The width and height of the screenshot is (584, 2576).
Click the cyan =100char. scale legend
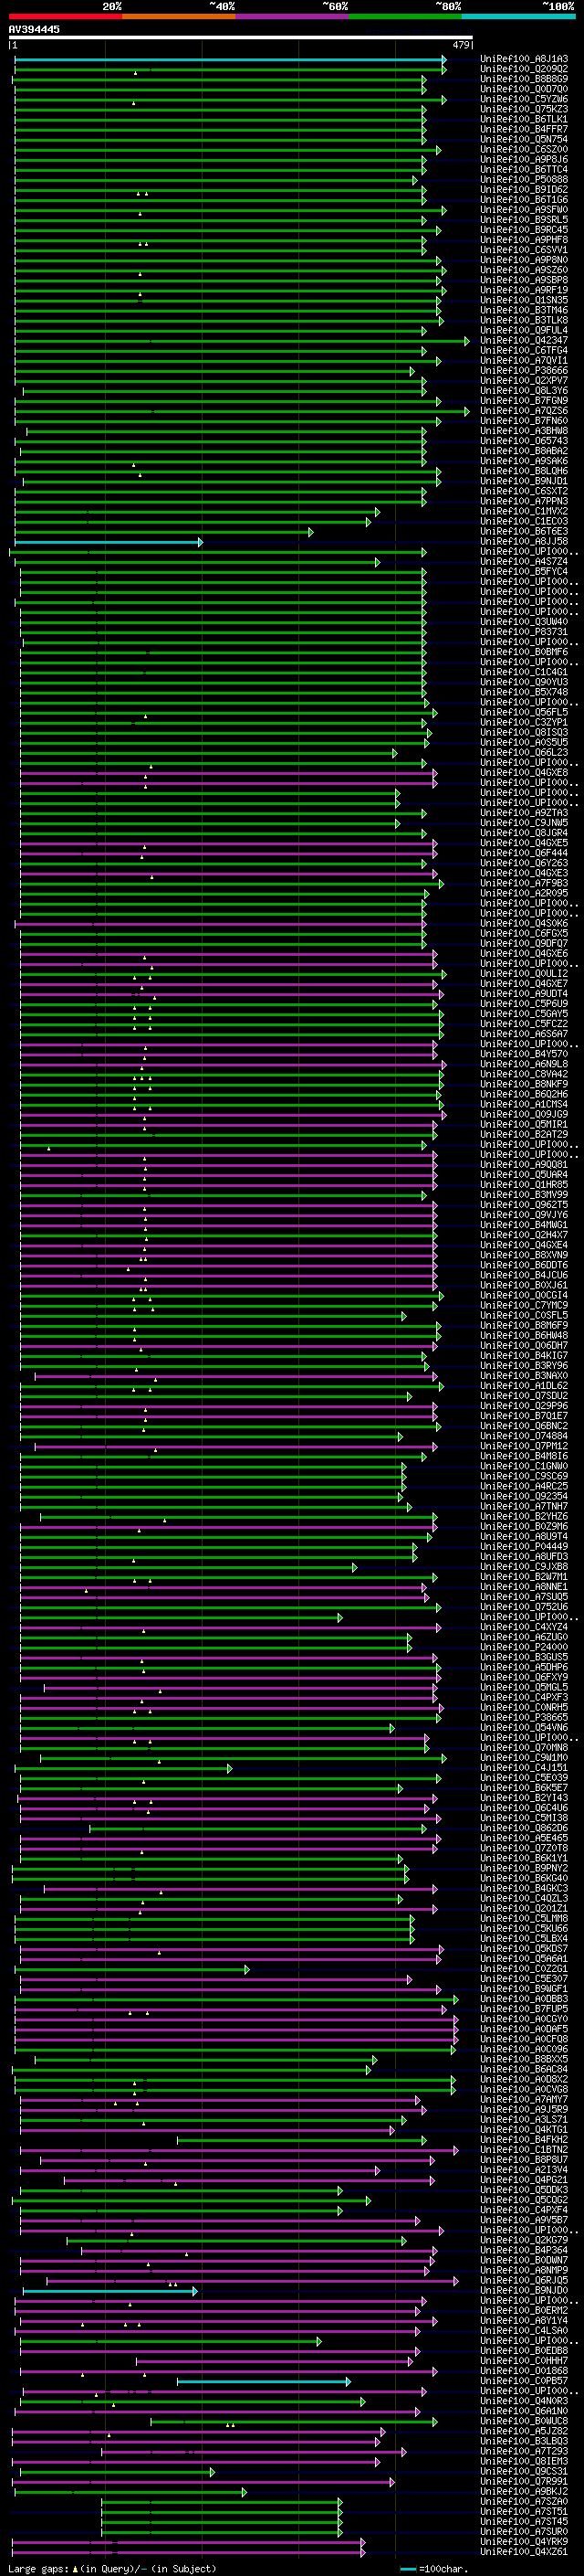coord(433,2568)
